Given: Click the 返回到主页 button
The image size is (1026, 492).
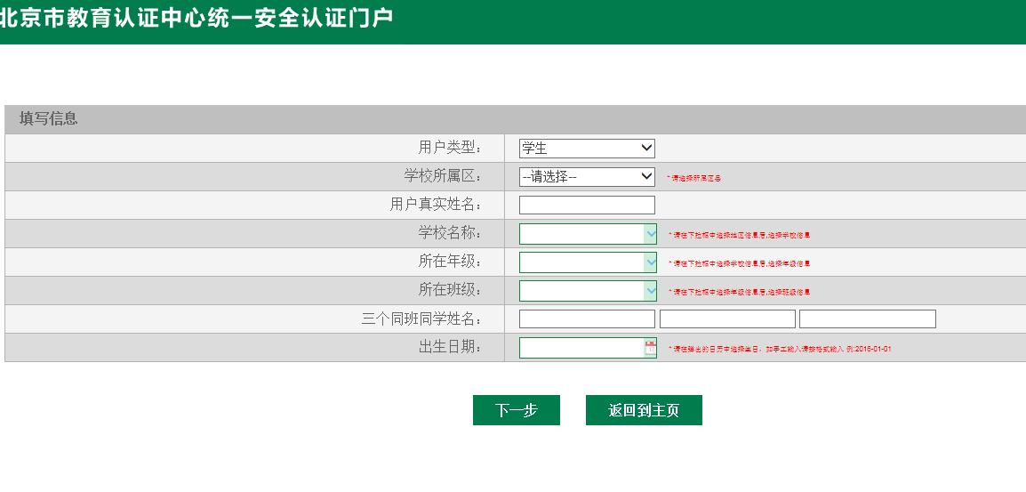Looking at the screenshot, I should tap(644, 410).
